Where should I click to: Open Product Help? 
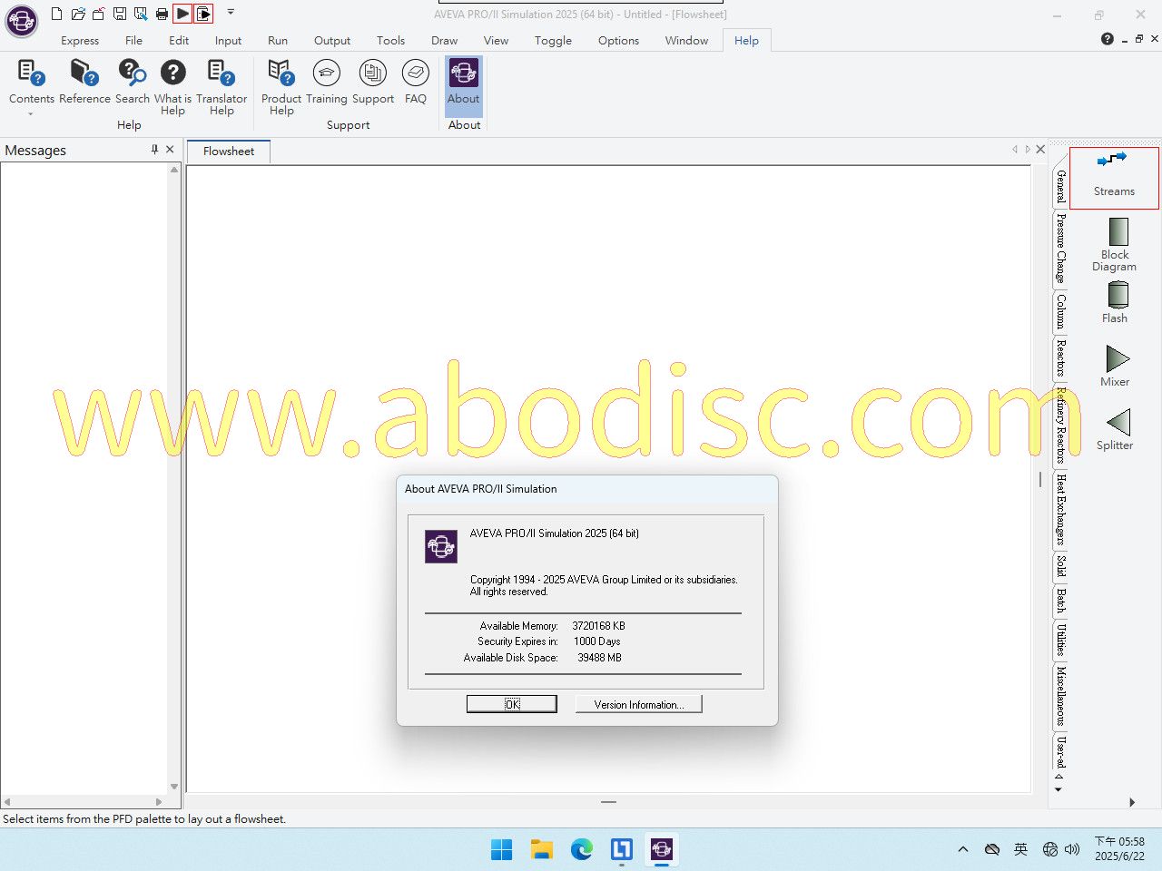pyautogui.click(x=281, y=86)
